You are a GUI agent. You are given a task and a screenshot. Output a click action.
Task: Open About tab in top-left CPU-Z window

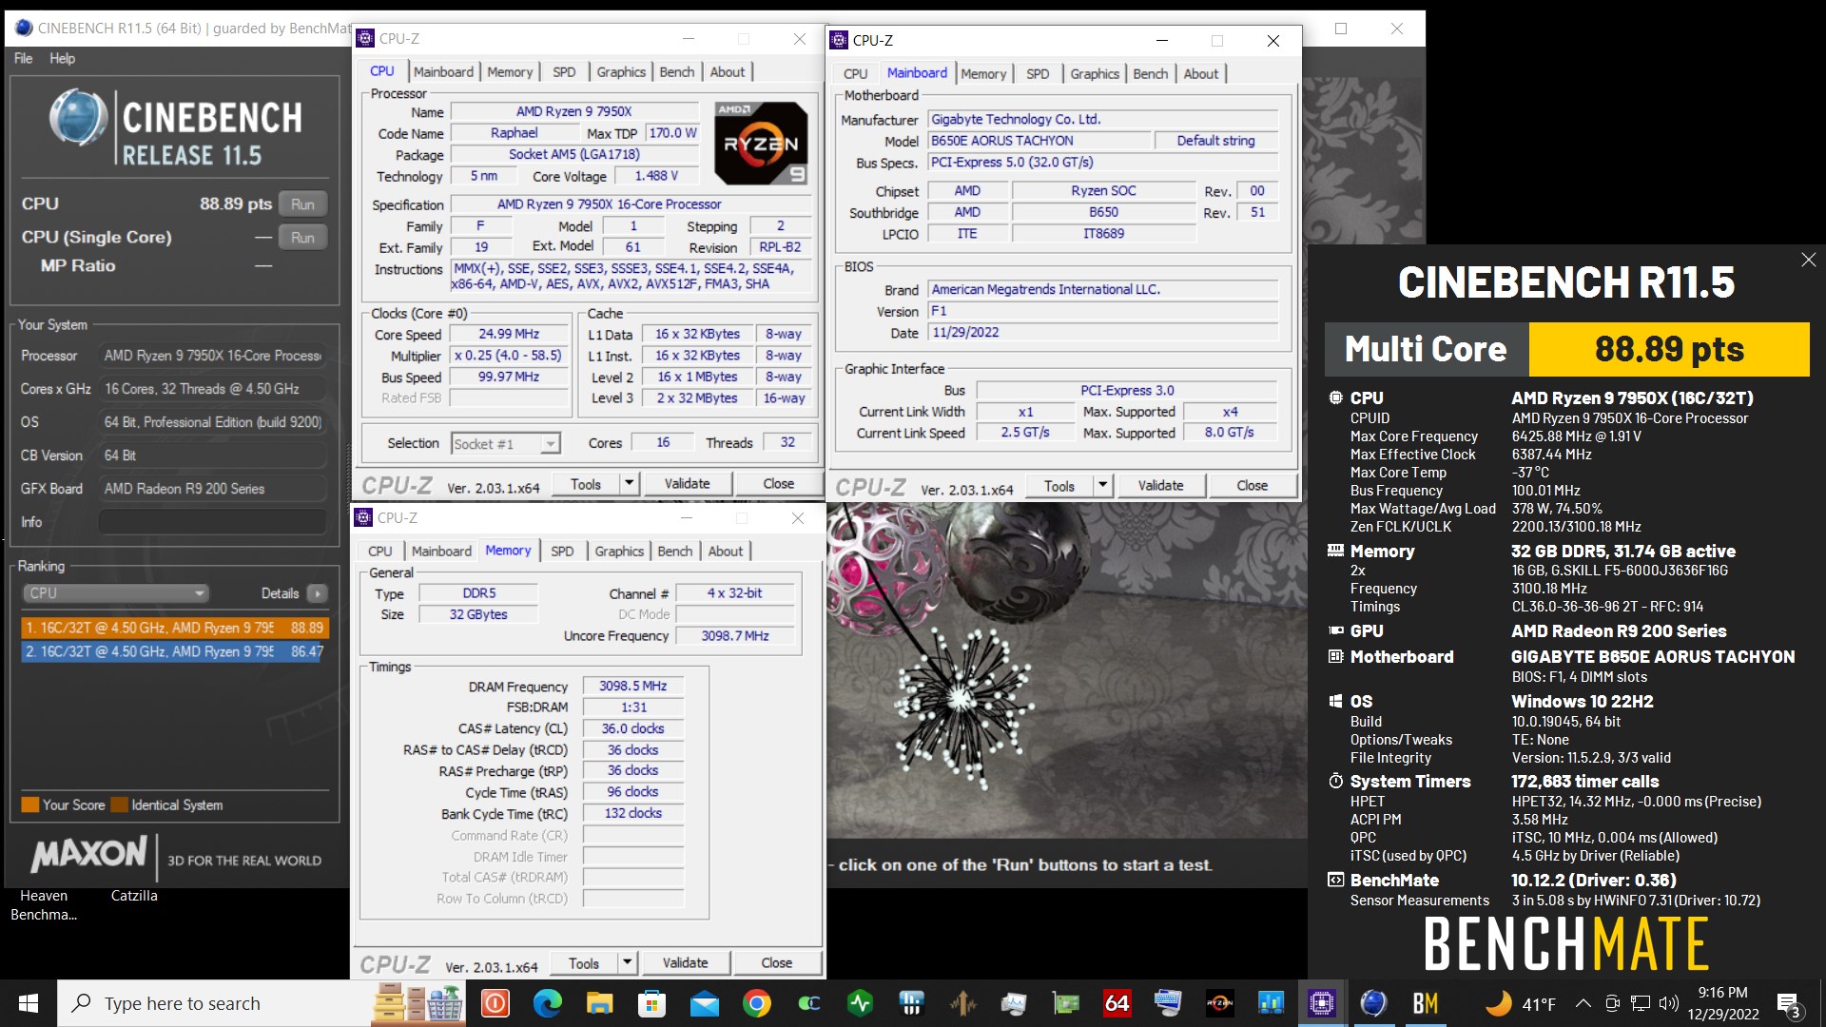[x=728, y=72]
